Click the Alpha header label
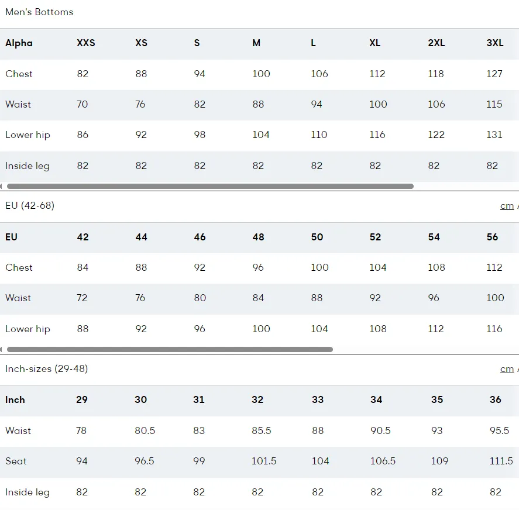519x510 pixels. [19, 43]
